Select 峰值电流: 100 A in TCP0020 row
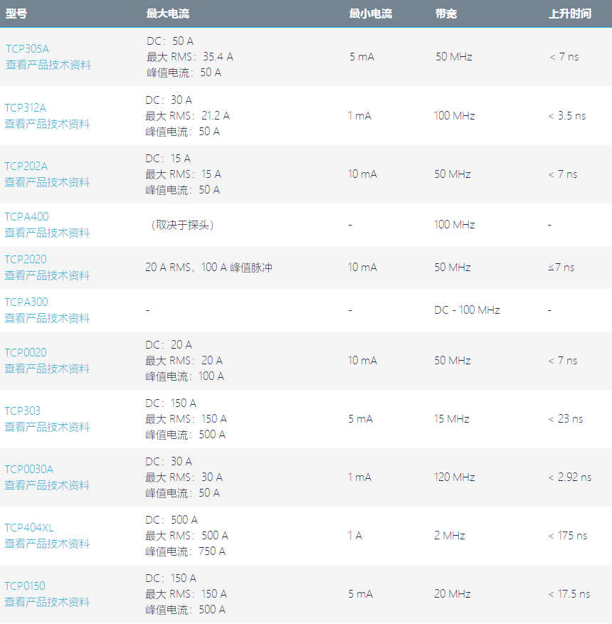 coord(184,376)
